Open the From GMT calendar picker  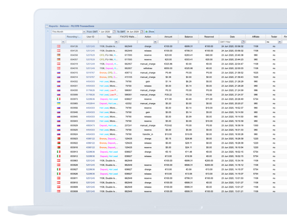coord(114,31)
